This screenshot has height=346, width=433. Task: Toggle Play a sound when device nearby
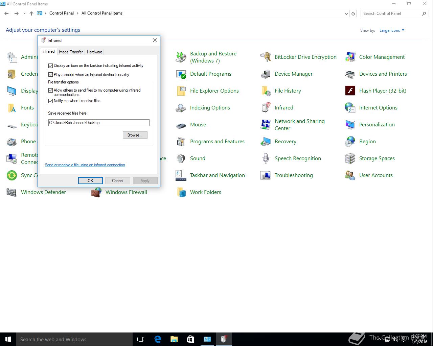tap(51, 75)
